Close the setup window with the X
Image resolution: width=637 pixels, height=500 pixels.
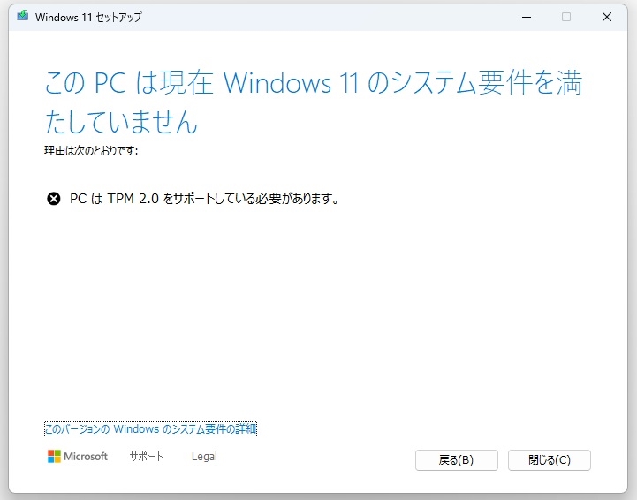point(607,17)
